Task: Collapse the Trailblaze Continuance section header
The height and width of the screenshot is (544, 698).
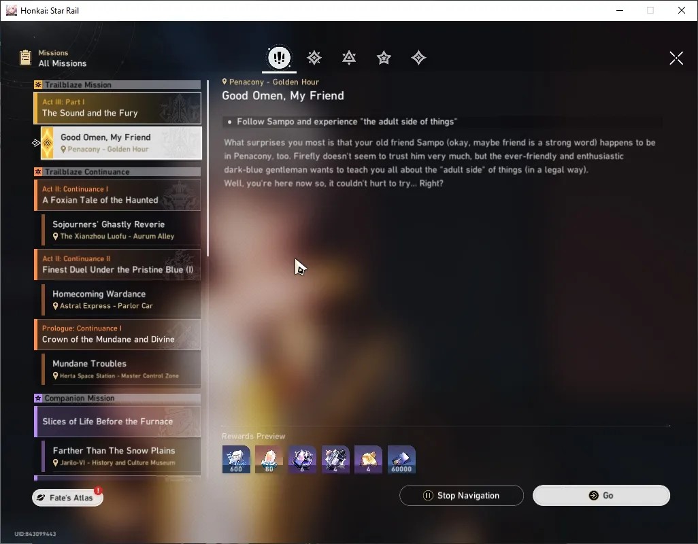Action: 118,171
